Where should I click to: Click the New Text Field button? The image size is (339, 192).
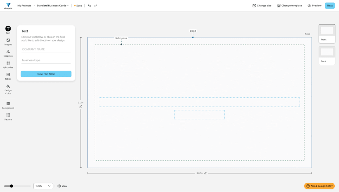(x=46, y=74)
